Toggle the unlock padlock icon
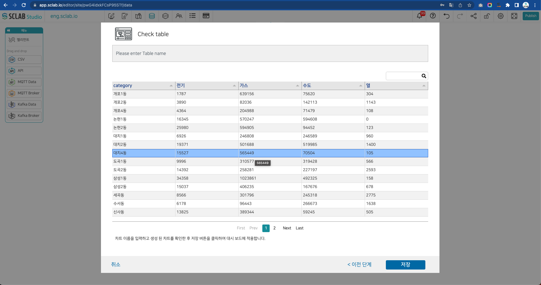This screenshot has width=541, height=285. (x=487, y=16)
